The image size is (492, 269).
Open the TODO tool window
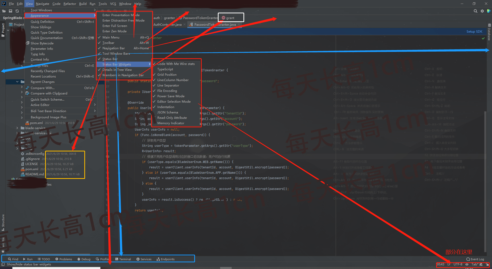coord(44,259)
